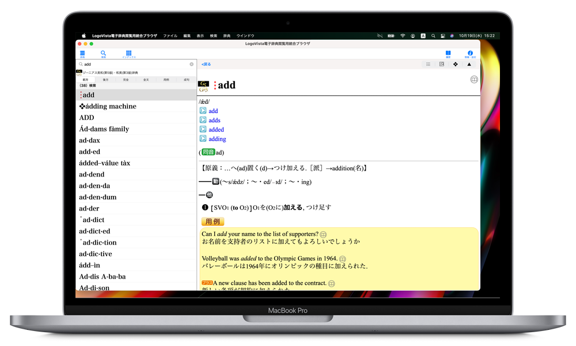Select 'ad·dax' in results list
The height and width of the screenshot is (346, 576).
pos(136,141)
